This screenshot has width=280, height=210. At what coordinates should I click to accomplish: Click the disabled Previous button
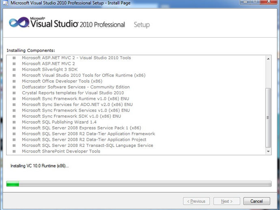click(x=196, y=201)
